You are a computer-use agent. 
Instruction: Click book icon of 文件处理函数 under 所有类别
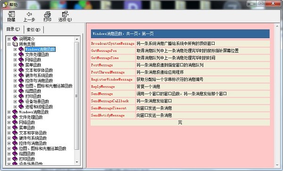tap(21, 55)
